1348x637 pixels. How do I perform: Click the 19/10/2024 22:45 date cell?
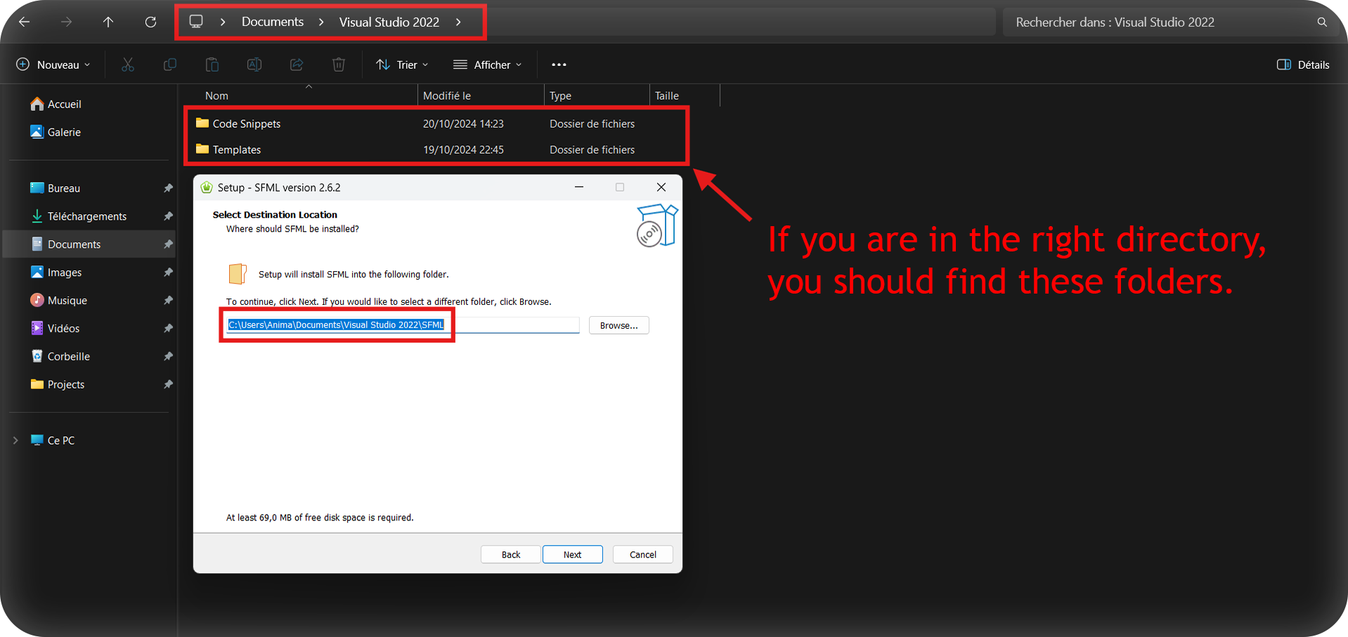pos(463,150)
